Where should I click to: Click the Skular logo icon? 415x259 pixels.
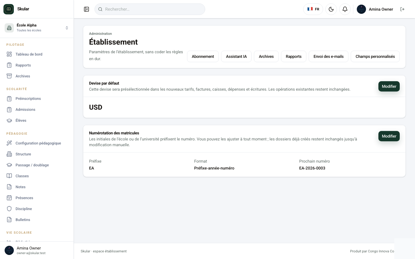[x=9, y=9]
